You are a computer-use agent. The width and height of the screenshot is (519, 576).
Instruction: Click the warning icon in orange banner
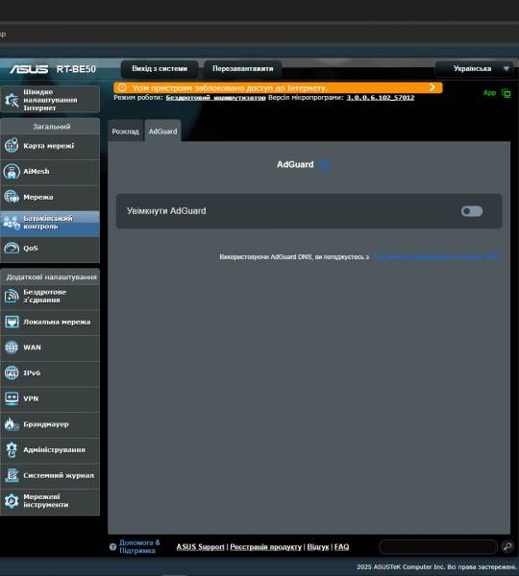122,87
